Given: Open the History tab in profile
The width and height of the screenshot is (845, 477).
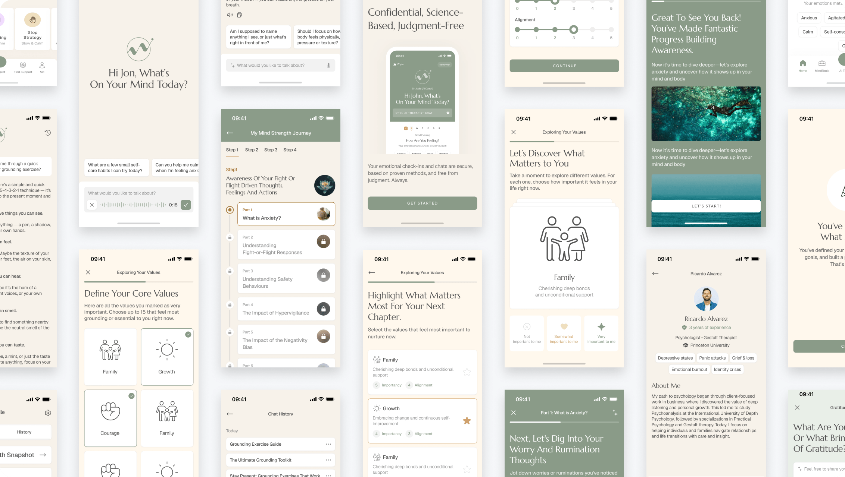Looking at the screenshot, I should point(24,432).
